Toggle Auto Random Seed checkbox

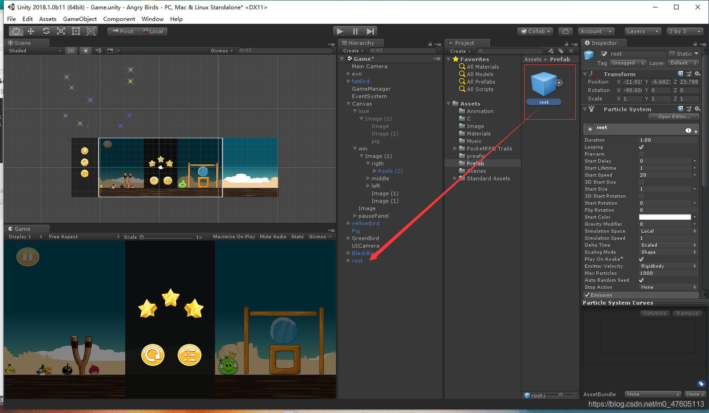click(x=641, y=280)
